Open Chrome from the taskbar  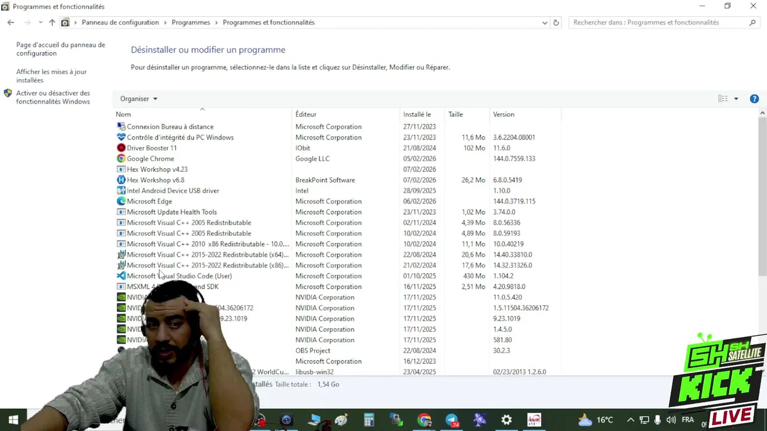coord(424,420)
